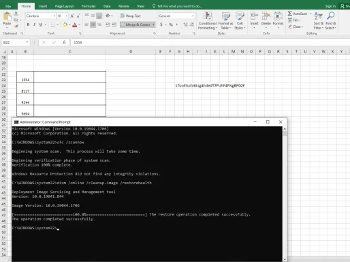Screen dimensions: 350x262
Task: Open Conditional Formatting menu
Action: click(x=208, y=20)
